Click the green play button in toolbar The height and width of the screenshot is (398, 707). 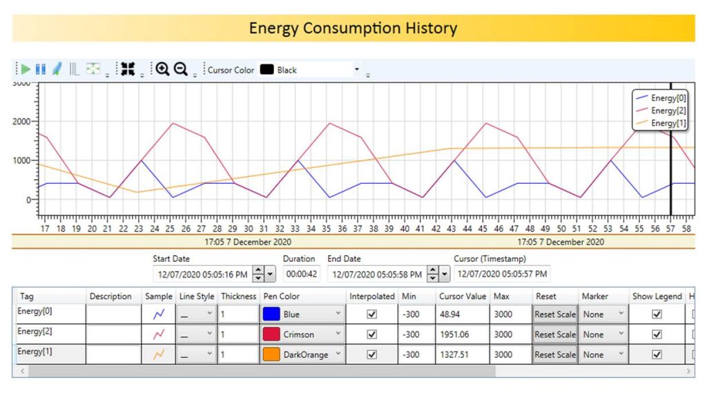(26, 69)
